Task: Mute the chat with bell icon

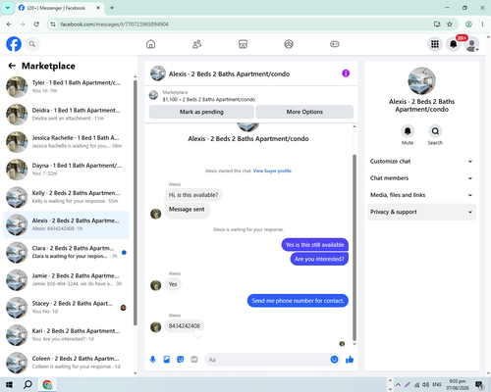Action: (408, 131)
